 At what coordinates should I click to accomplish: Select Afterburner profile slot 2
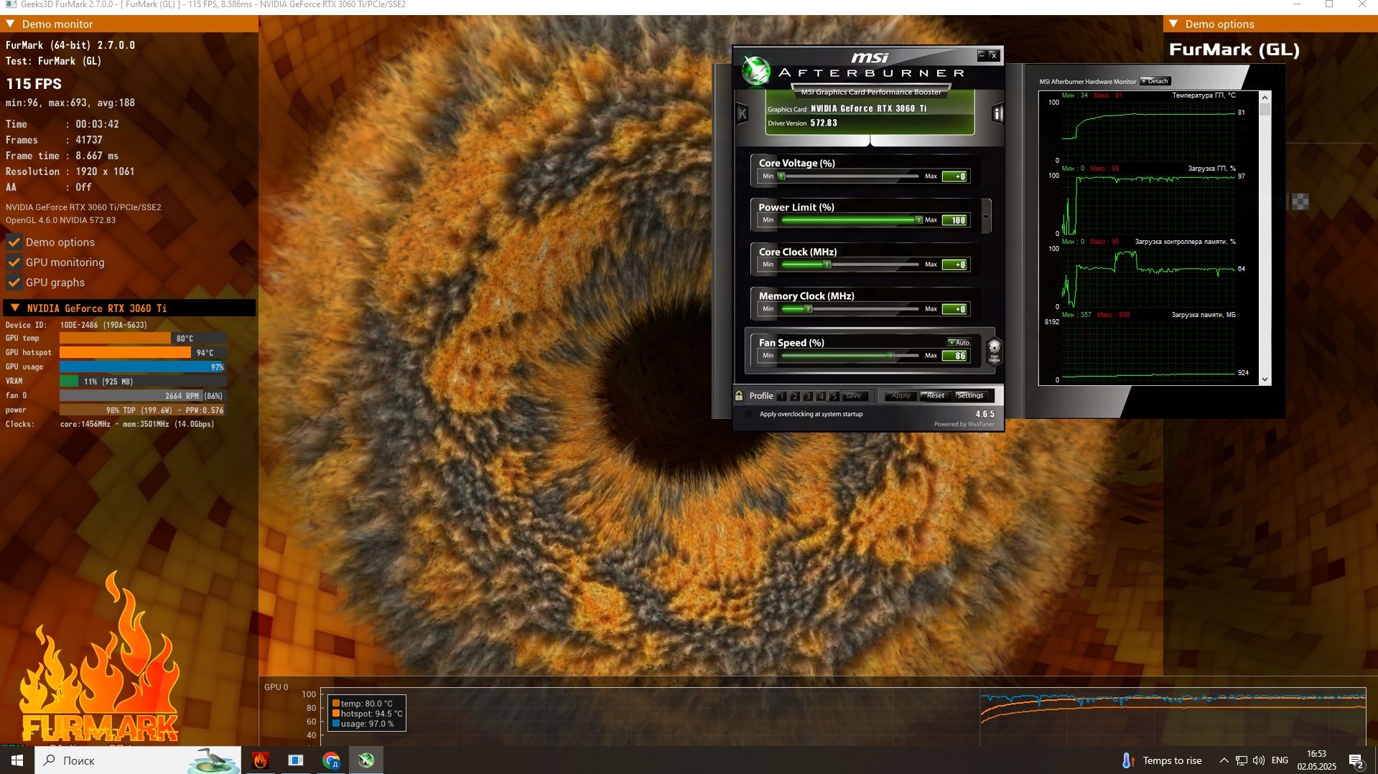795,396
